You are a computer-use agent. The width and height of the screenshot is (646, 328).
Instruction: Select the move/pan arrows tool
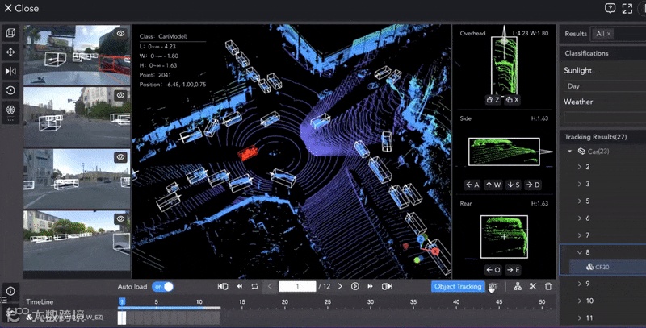[x=10, y=52]
